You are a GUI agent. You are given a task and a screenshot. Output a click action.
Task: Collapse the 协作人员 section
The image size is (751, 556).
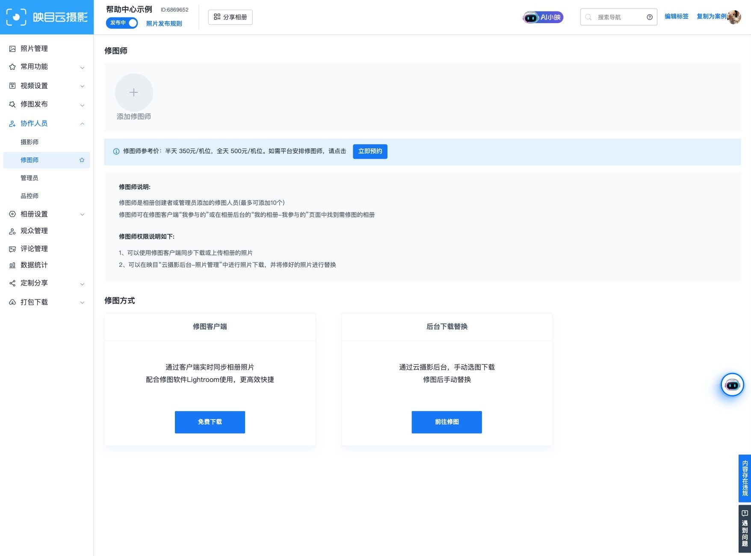(x=82, y=124)
